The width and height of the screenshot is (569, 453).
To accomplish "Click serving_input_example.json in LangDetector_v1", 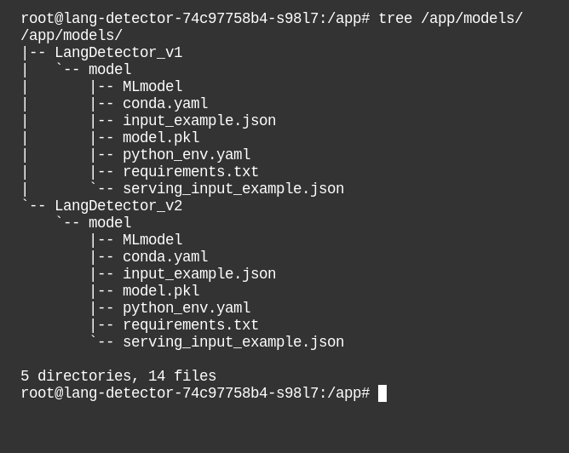I will coord(233,189).
